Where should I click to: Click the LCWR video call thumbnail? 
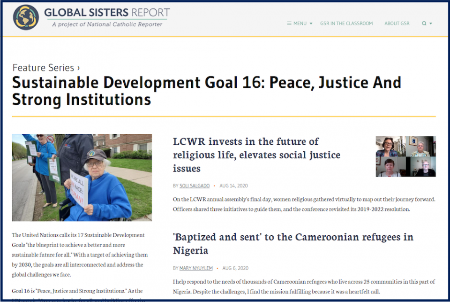click(x=405, y=156)
